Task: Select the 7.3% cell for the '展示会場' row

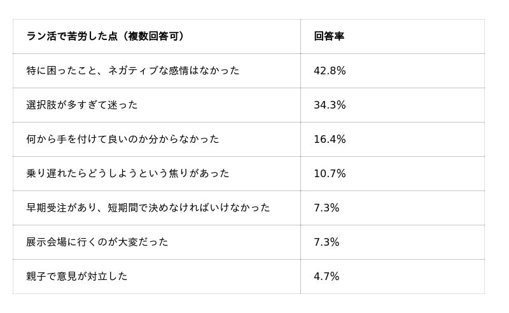Action: (x=326, y=243)
